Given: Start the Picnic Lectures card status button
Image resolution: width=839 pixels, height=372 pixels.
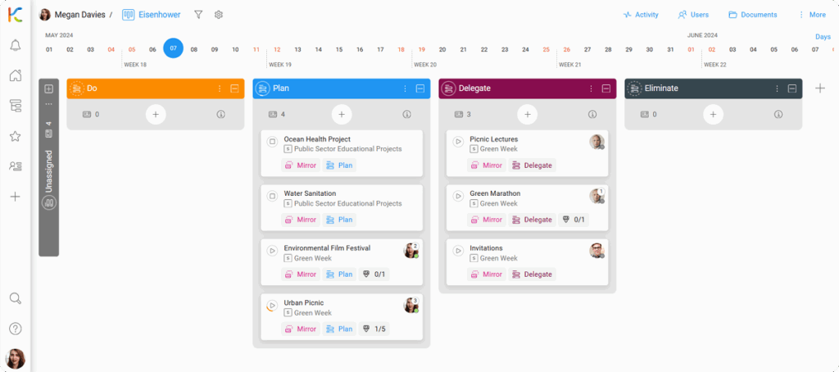Looking at the screenshot, I should coord(459,142).
